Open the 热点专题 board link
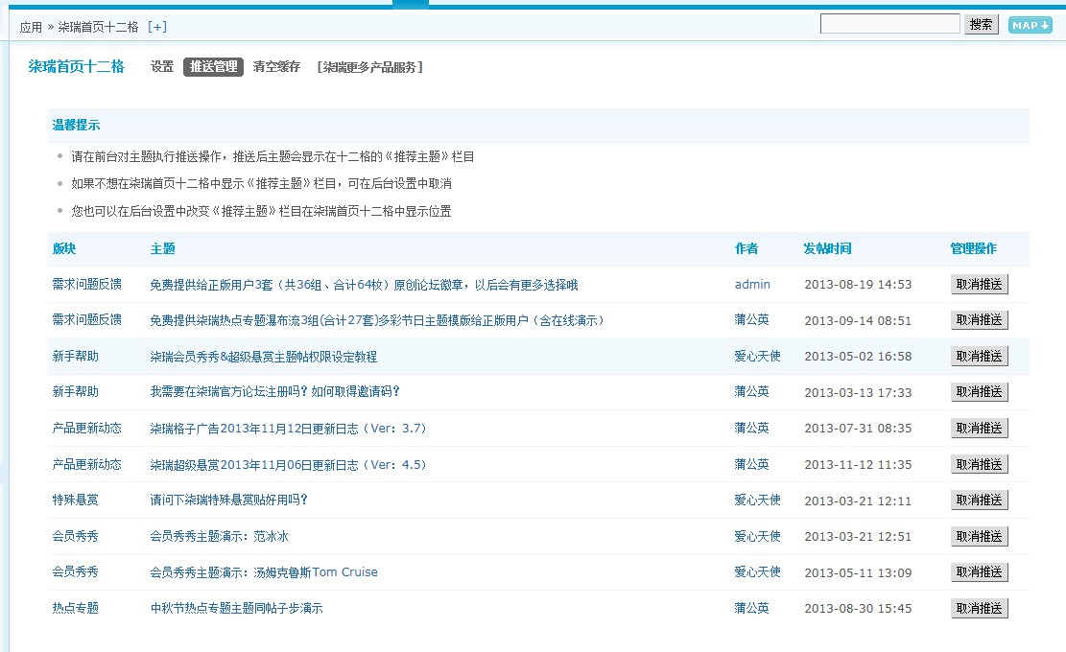This screenshot has height=652, width=1066. click(x=75, y=609)
